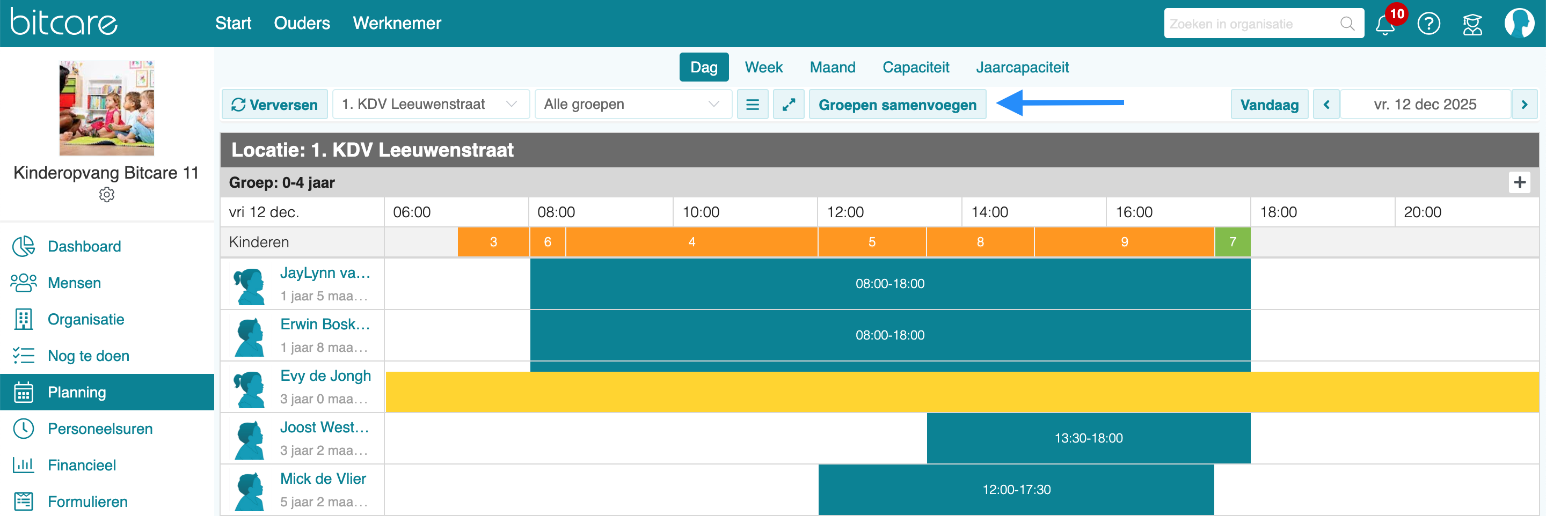Click the settings gear under Kinderopvang Bitcare 11
Image resolution: width=1546 pixels, height=516 pixels.
107,195
